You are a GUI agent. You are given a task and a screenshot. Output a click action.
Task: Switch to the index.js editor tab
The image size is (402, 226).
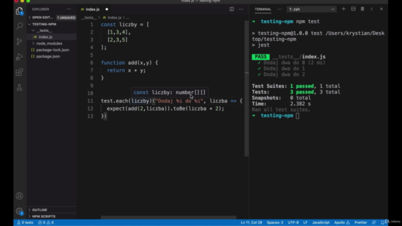point(92,9)
